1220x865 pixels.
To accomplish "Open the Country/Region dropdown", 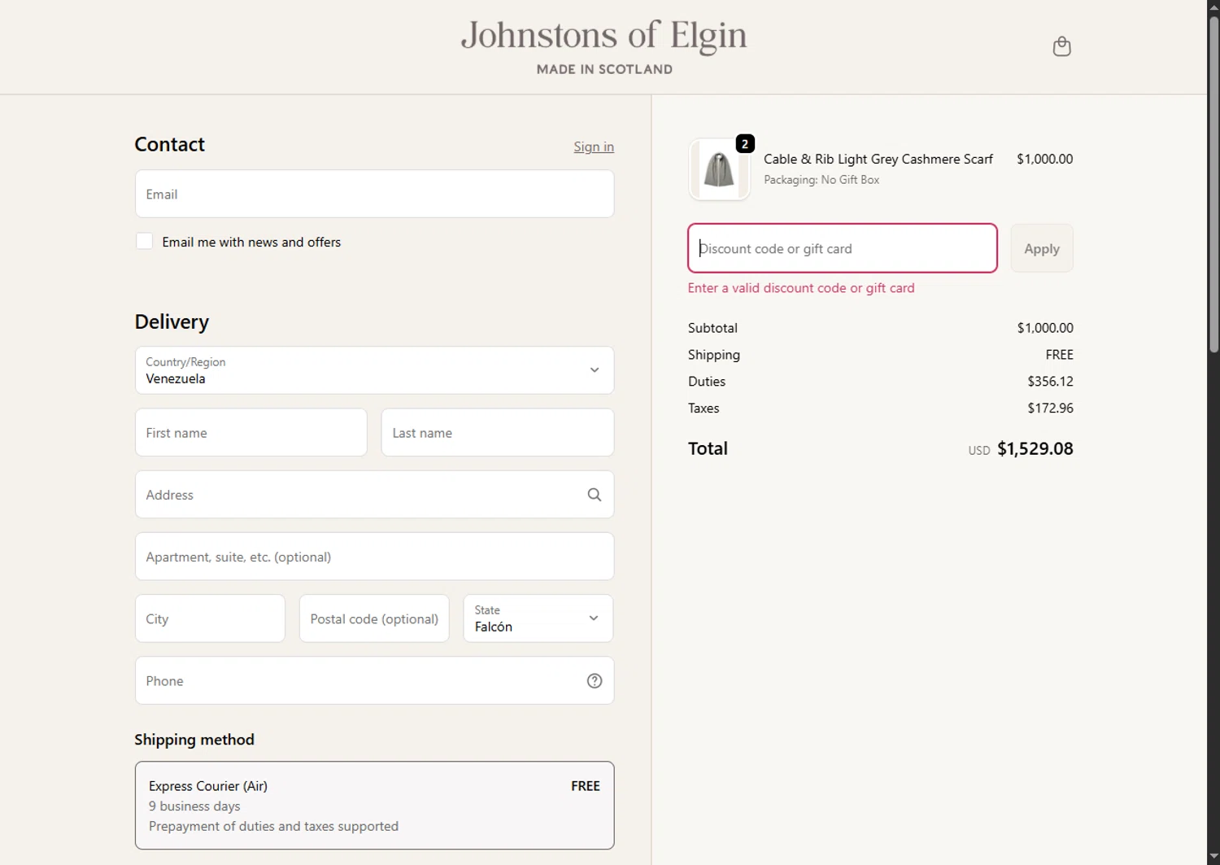I will coord(374,370).
